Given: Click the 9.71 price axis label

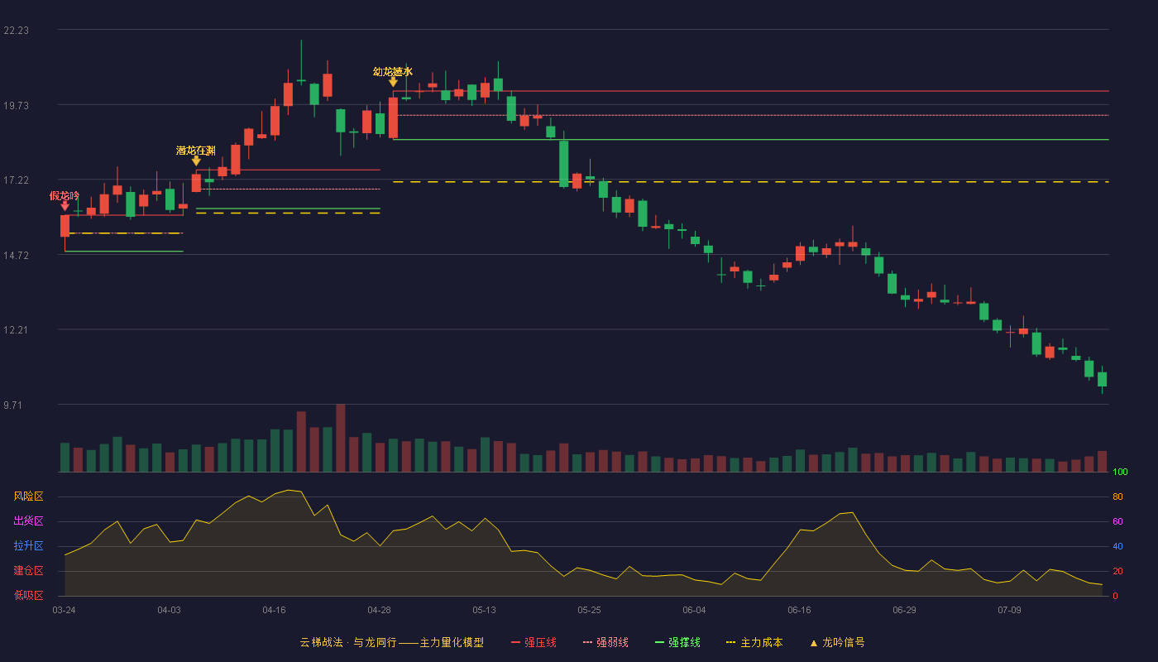Looking at the screenshot, I should 17,405.
